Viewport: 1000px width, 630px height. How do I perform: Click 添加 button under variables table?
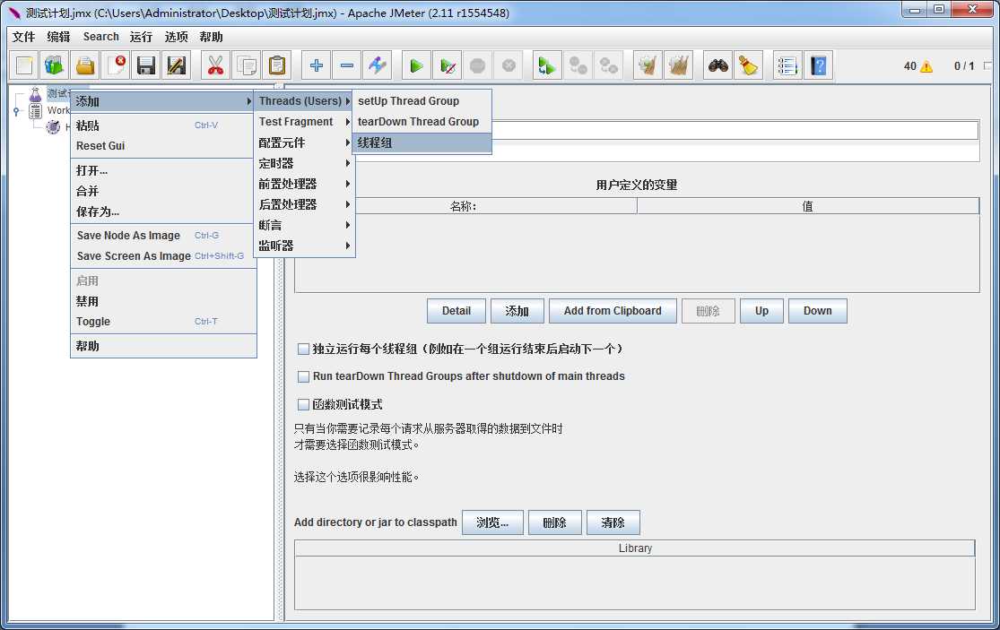click(x=517, y=311)
